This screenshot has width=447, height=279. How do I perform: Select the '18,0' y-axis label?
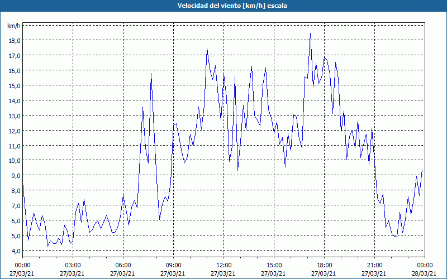[15, 41]
